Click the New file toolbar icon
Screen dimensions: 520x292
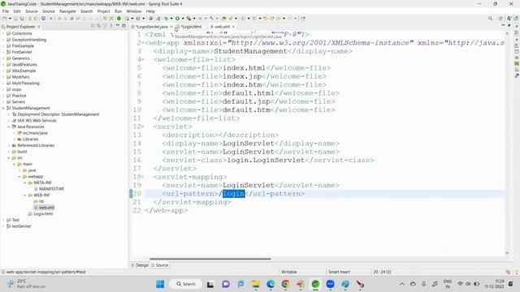[5, 19]
